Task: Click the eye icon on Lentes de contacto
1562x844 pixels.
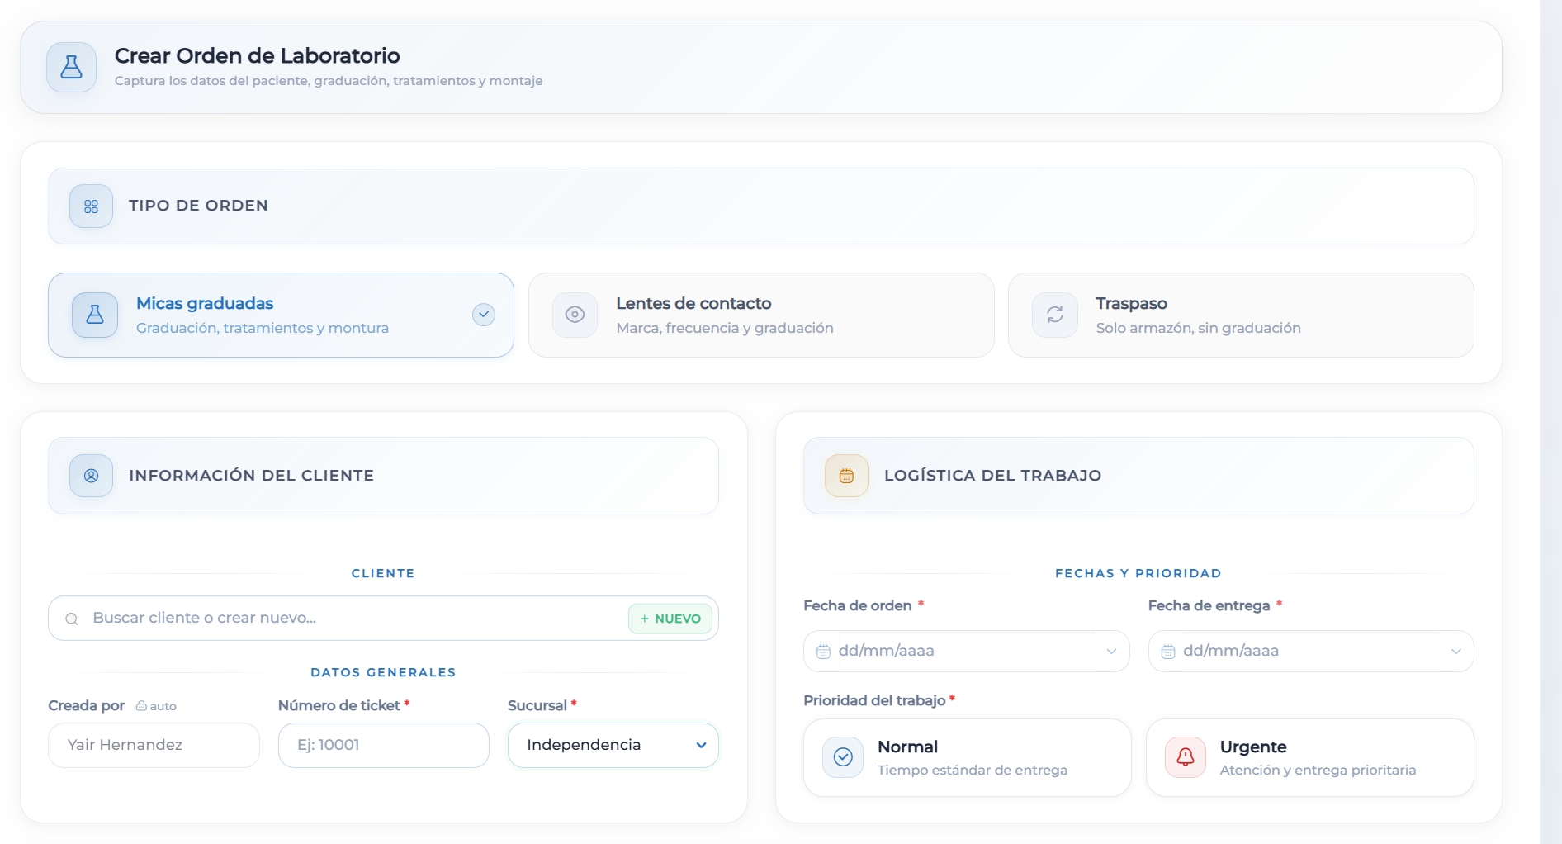Action: click(575, 315)
